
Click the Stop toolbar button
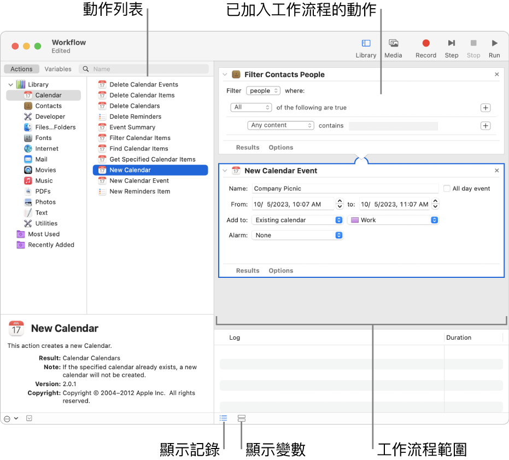click(x=473, y=48)
